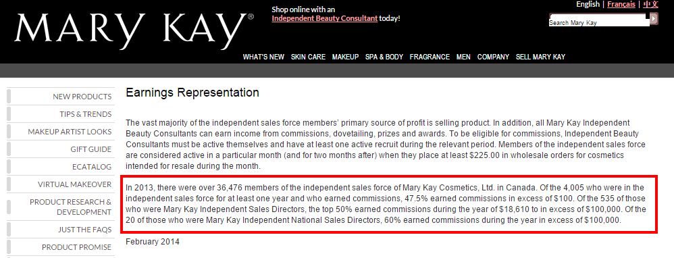Switch language to Français
This screenshot has width=674, height=258.
pyautogui.click(x=621, y=4)
